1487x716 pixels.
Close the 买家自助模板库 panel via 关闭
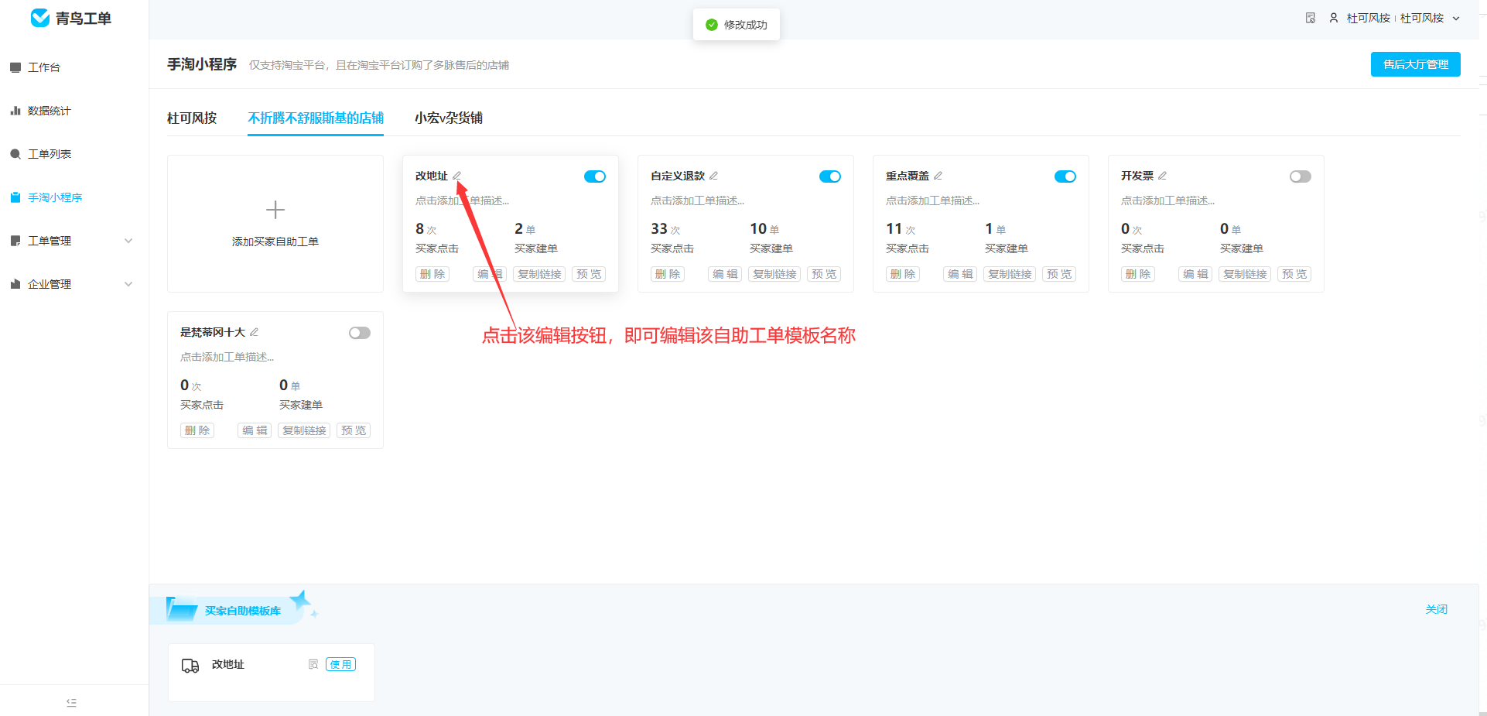(x=1437, y=609)
